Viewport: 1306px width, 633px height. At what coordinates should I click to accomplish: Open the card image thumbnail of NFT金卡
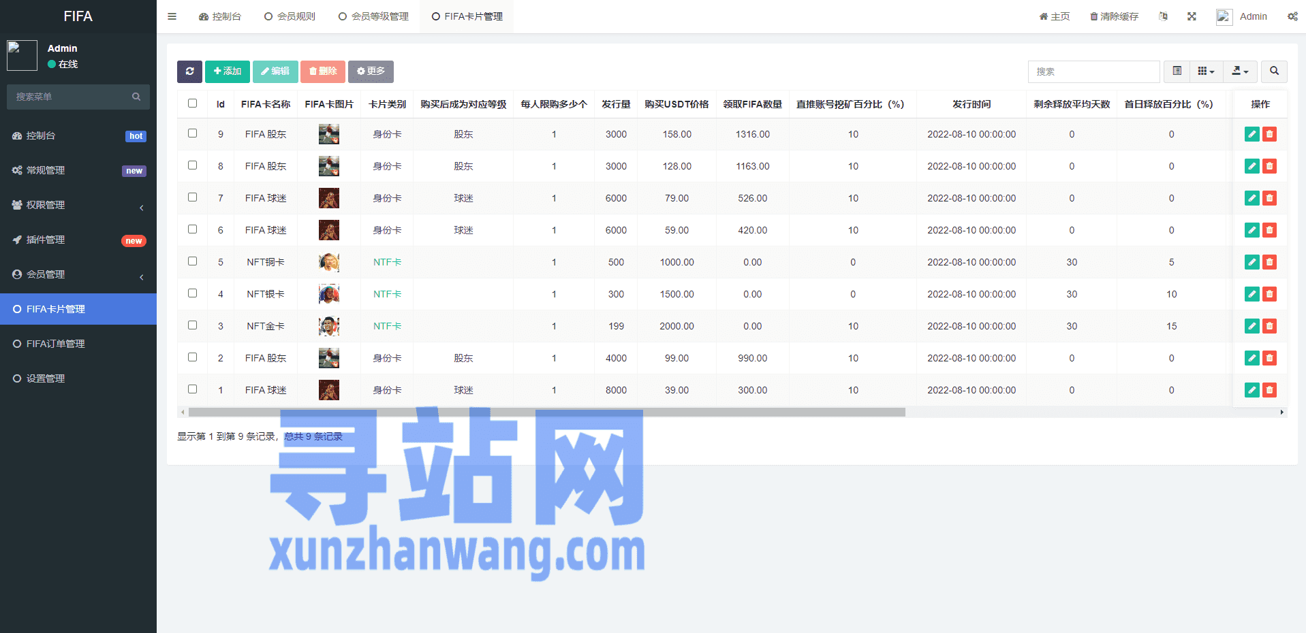point(329,326)
